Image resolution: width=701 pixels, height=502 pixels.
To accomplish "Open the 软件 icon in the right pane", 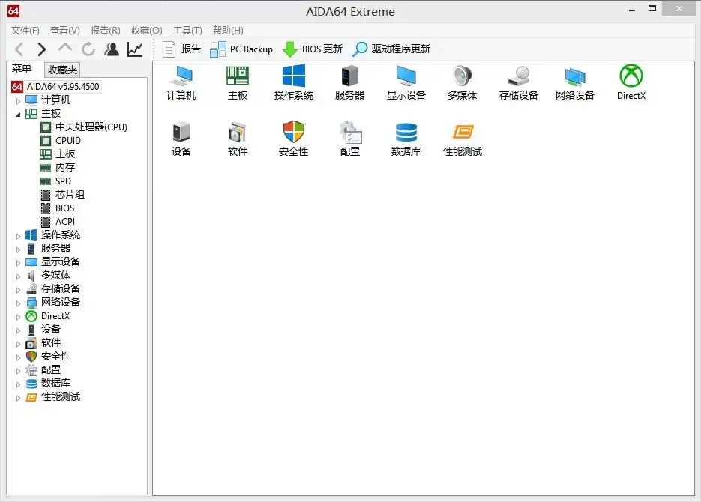I will tap(238, 139).
